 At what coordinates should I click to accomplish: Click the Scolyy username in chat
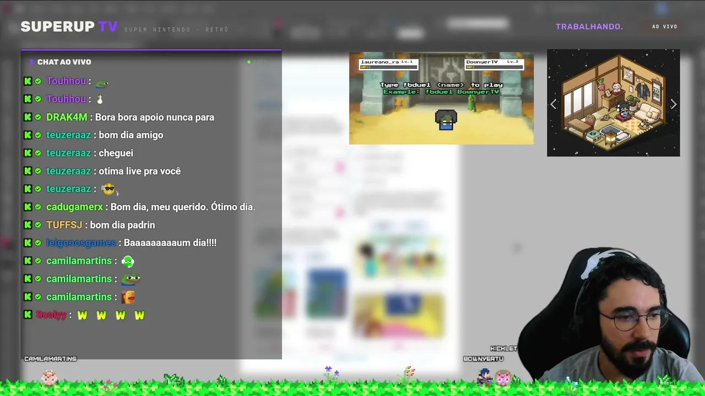tap(51, 315)
